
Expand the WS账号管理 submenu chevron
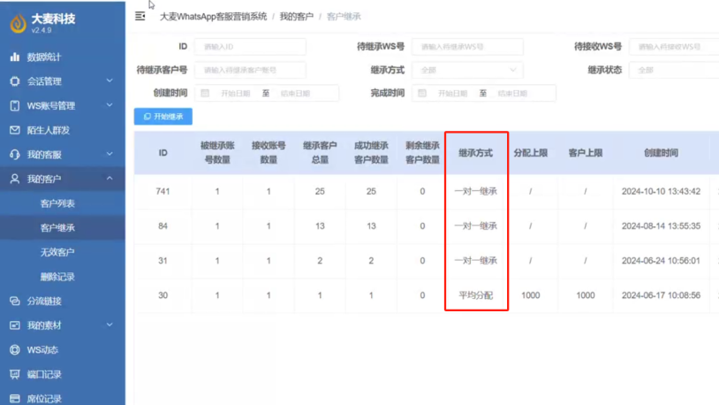[110, 105]
